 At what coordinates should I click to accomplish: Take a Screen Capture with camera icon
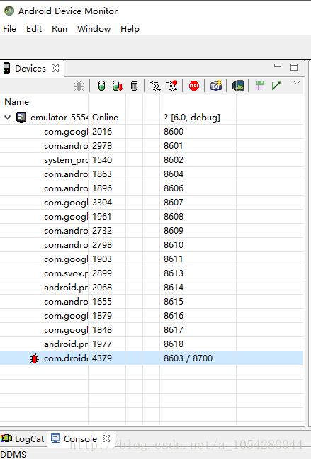216,86
